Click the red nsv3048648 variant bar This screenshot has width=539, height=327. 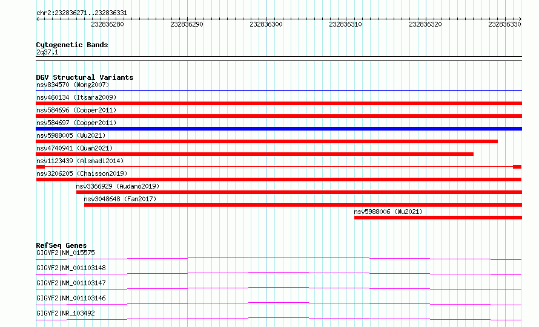(303, 205)
